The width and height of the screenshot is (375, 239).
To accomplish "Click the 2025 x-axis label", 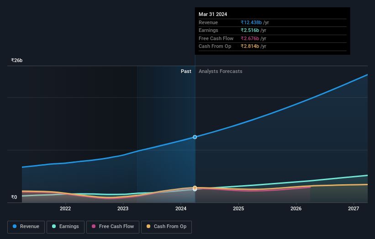I will click(x=238, y=209).
